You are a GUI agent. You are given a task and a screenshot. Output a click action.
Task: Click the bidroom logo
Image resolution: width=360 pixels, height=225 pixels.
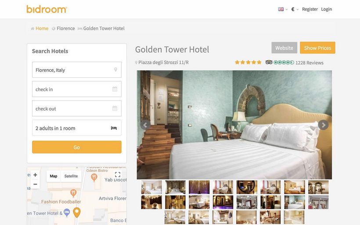pyautogui.click(x=47, y=9)
